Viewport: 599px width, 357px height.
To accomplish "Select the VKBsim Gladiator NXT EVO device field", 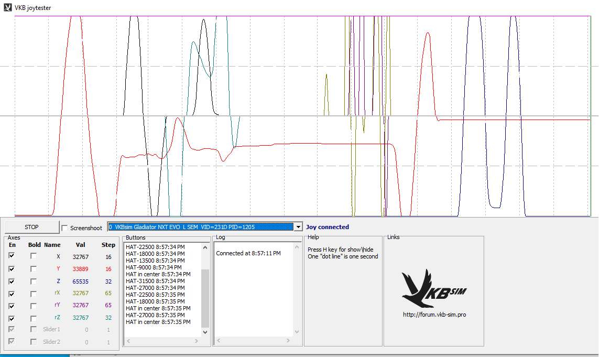I will (201, 227).
